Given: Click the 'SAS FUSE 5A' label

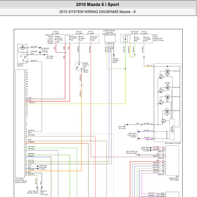Looking at the screenshot, I should (137, 39).
